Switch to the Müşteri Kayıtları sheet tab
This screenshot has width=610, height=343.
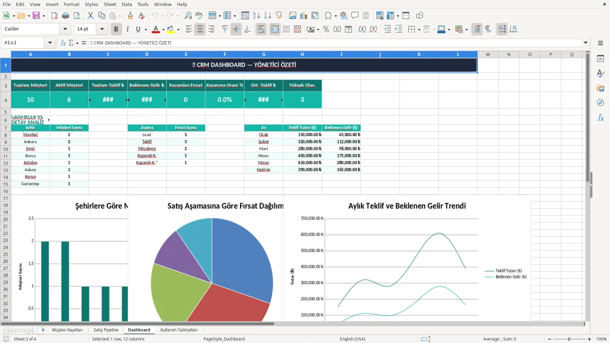67,330
